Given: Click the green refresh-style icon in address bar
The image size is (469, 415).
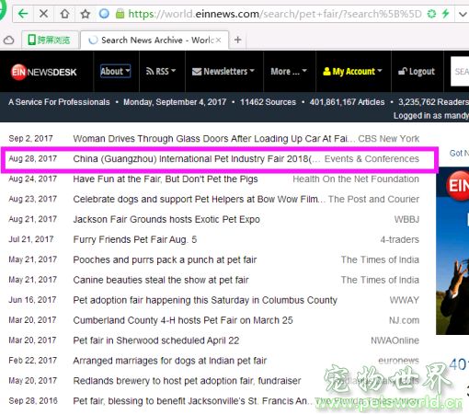Looking at the screenshot, I should (x=431, y=14).
